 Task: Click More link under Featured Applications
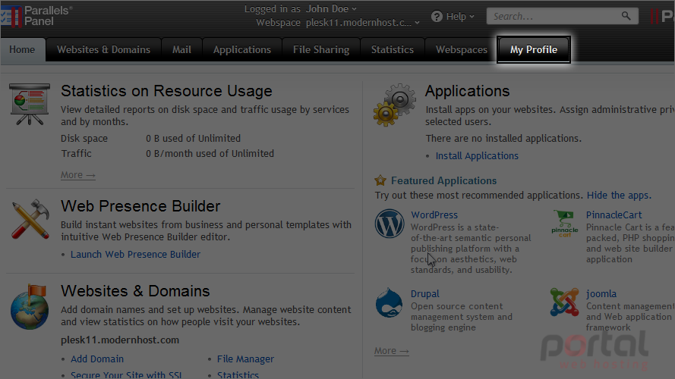coord(391,351)
